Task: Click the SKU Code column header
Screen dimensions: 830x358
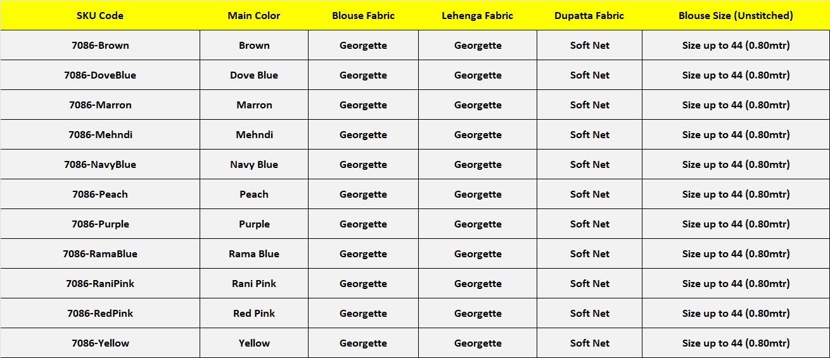Action: point(100,15)
